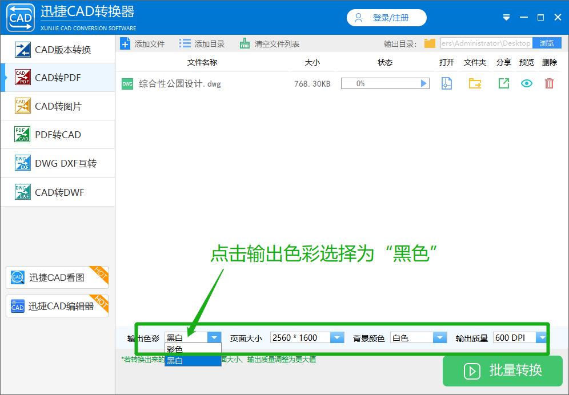The image size is (569, 395).
Task: Click the broom icon for 清空文件列表
Action: 245,43
